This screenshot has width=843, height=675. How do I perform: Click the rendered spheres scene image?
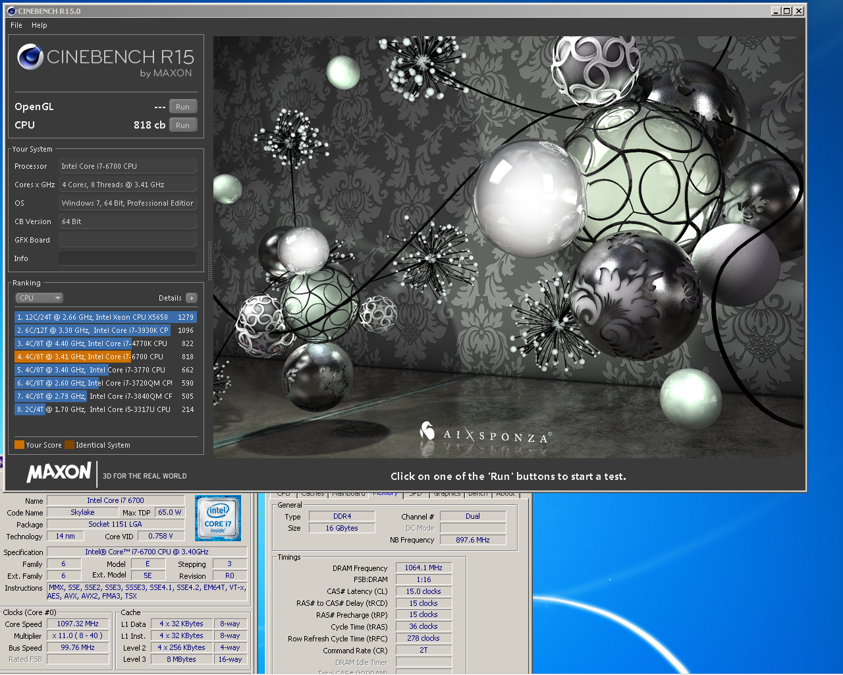coord(508,247)
